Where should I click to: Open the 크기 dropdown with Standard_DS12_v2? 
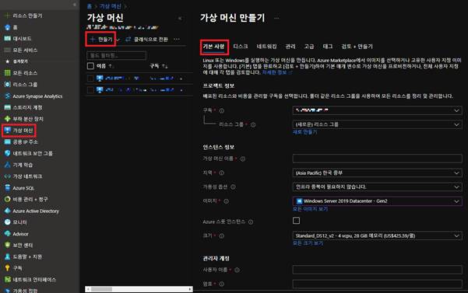pos(377,235)
